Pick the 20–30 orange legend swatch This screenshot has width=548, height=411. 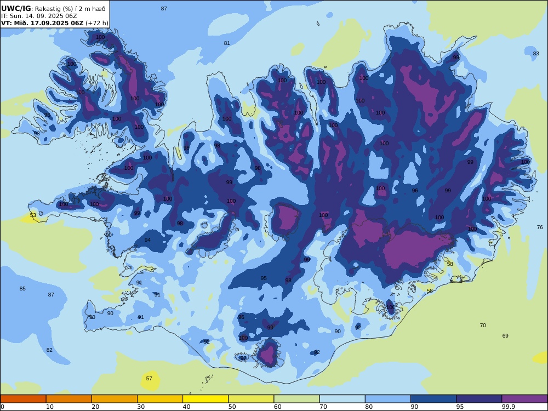115,399
